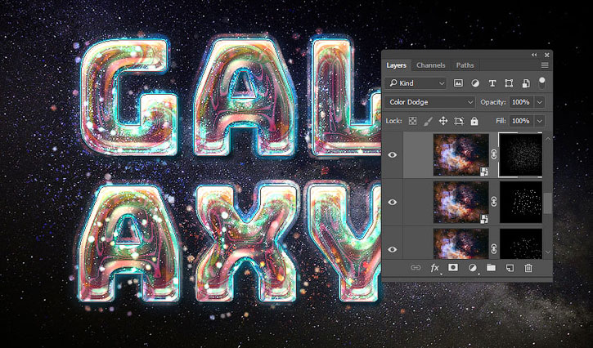Lock transparent pixels
593x348 pixels.
pos(412,121)
